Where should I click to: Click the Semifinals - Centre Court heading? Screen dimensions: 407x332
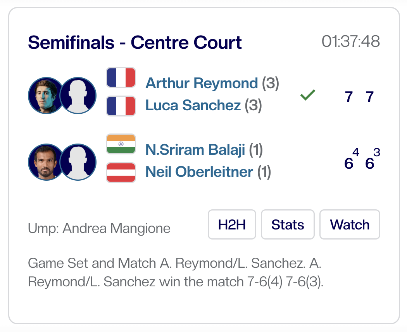[135, 42]
